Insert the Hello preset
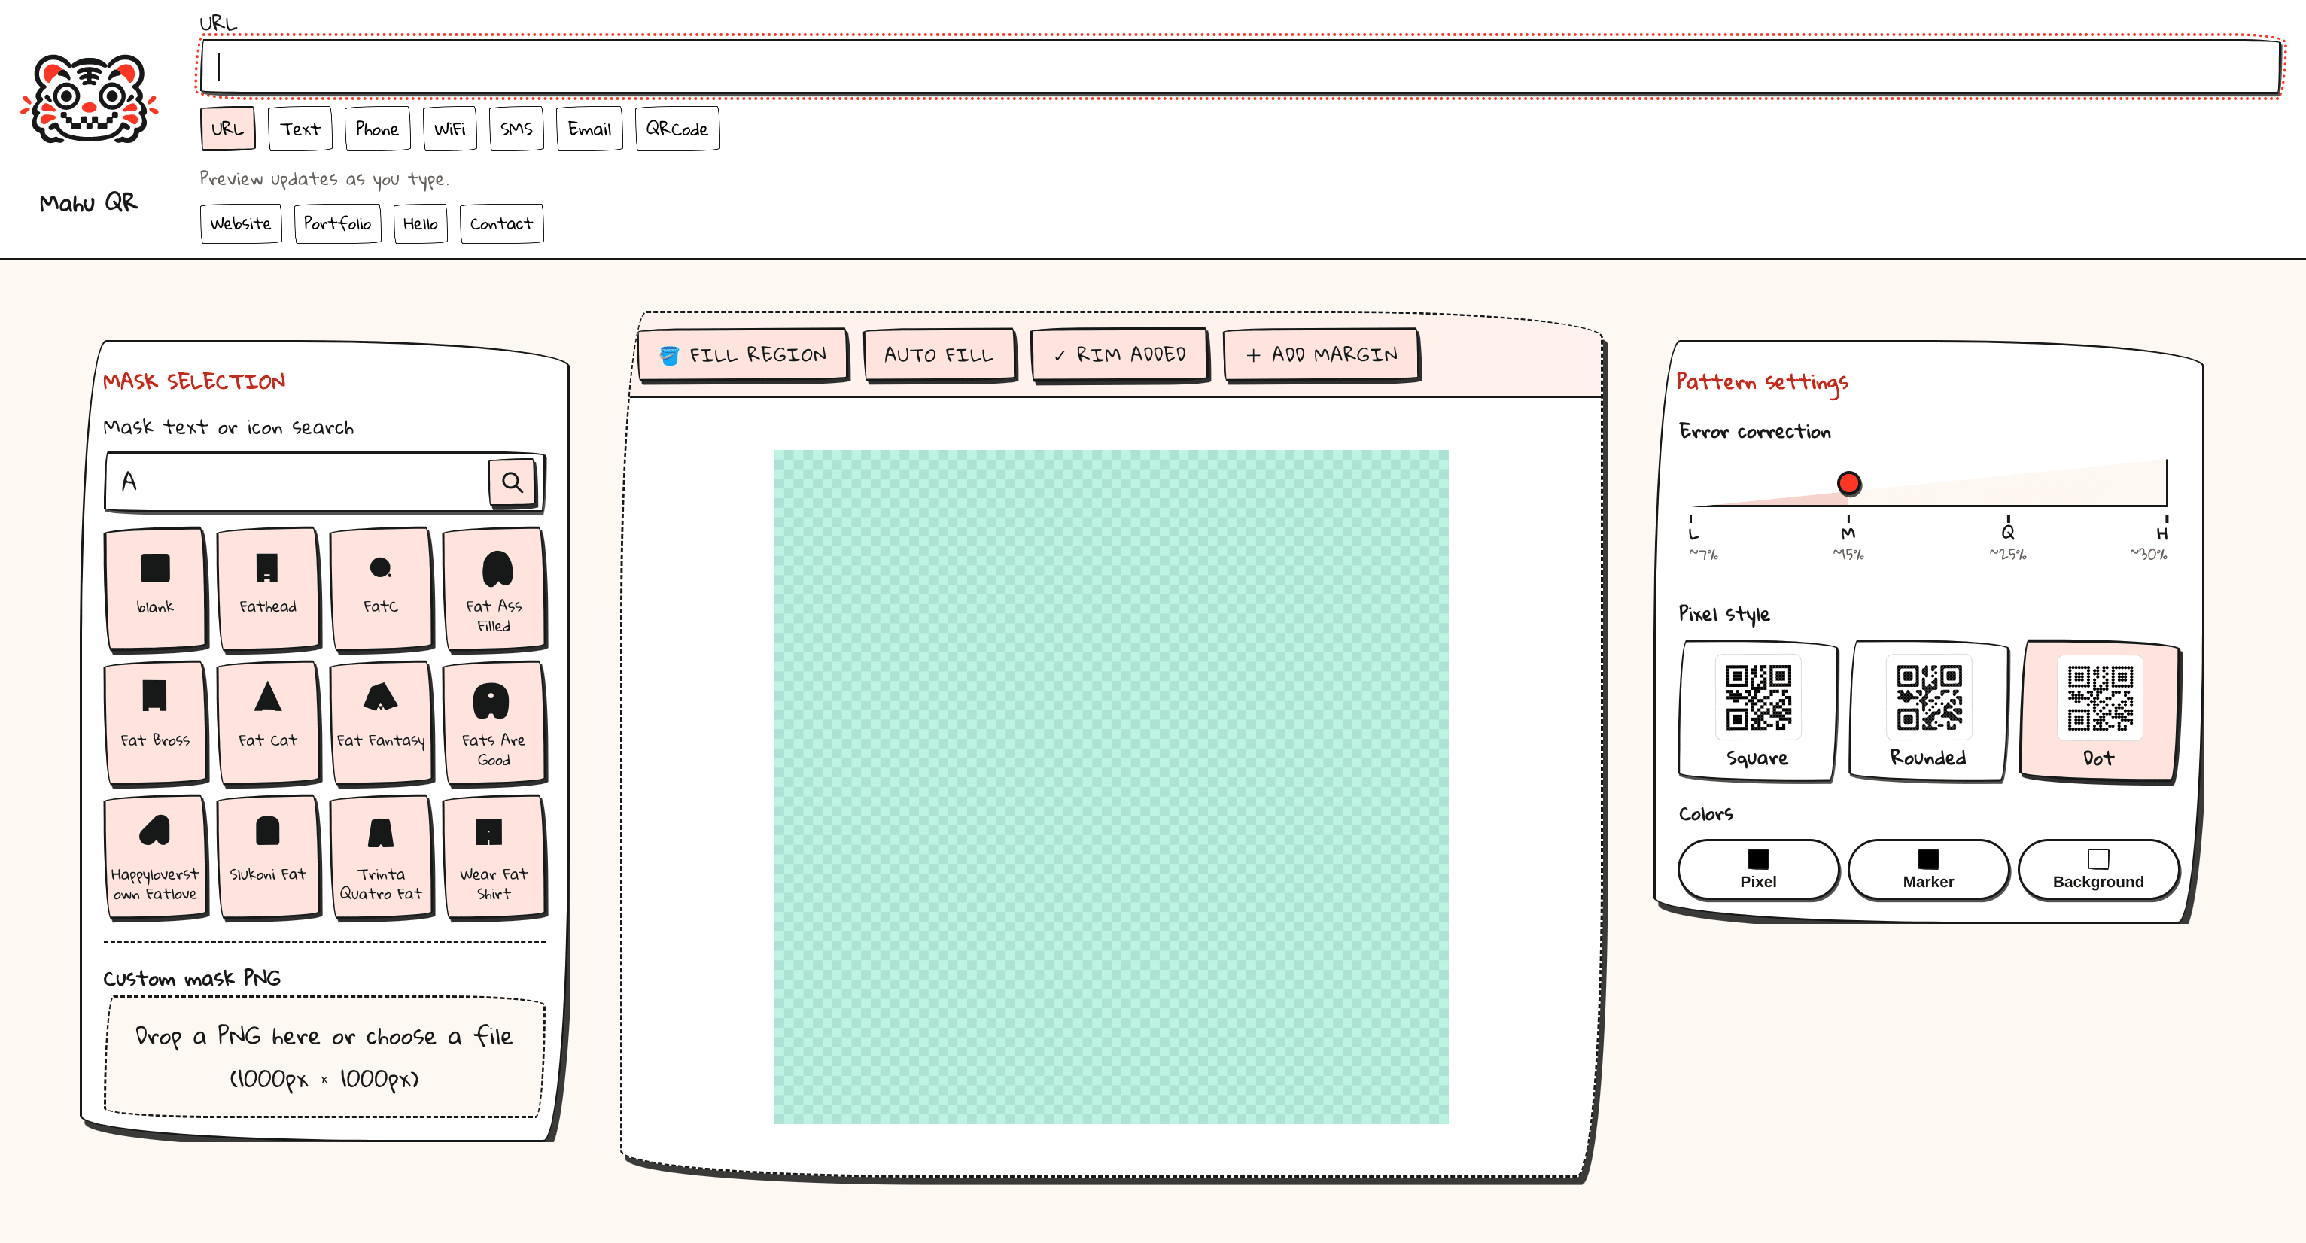The width and height of the screenshot is (2306, 1243). coord(420,223)
